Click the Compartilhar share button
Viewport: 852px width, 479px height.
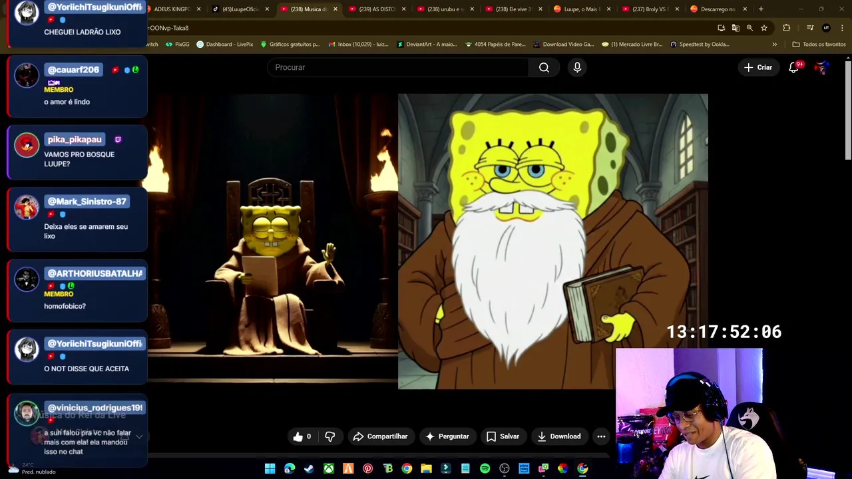pyautogui.click(x=380, y=436)
